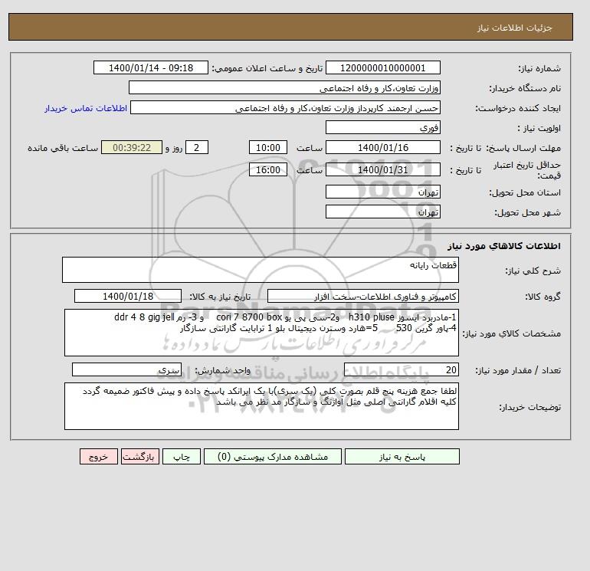Click quantity field showing 20
Viewport: 590px width, 571px height.
tap(401, 370)
